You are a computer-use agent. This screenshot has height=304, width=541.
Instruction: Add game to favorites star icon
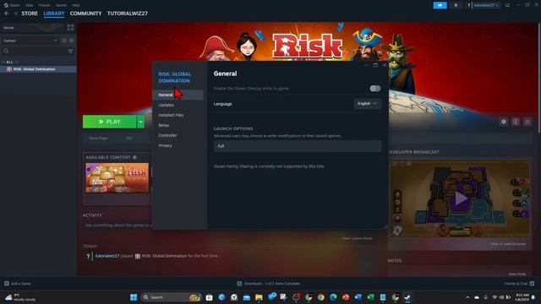pos(527,122)
